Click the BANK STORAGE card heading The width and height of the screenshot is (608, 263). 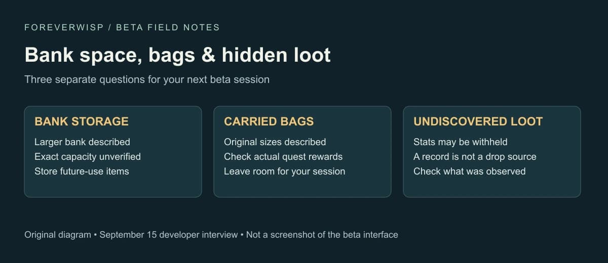click(x=81, y=121)
